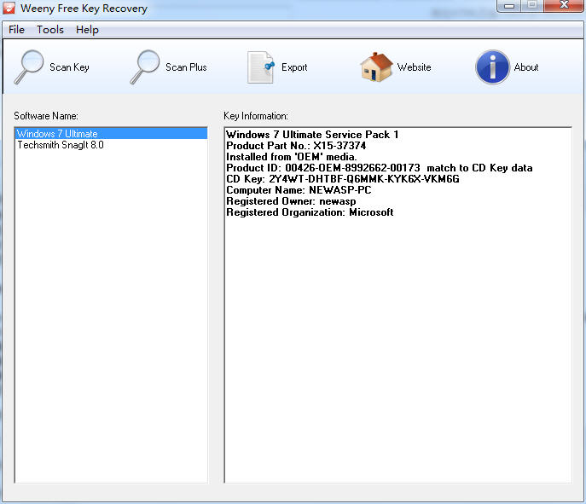Click the Registered Organization: Microsoft line
This screenshot has width=586, height=504.
(310, 212)
